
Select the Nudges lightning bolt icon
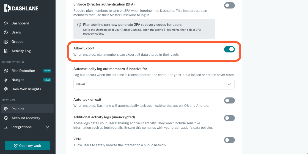point(6,80)
